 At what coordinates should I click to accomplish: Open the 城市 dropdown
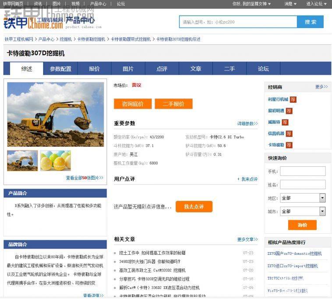[x=303, y=211]
